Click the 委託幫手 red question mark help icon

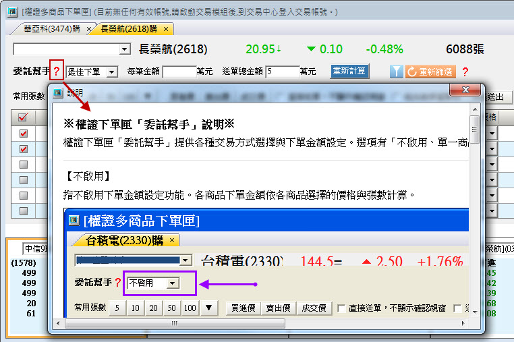tap(57, 70)
